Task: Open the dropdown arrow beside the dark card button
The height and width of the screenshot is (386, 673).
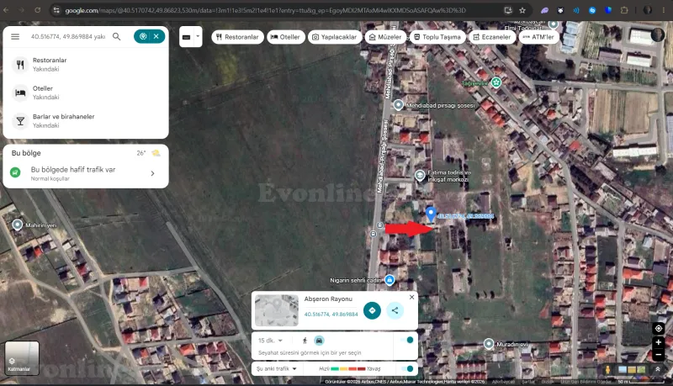Action: pyautogui.click(x=198, y=36)
